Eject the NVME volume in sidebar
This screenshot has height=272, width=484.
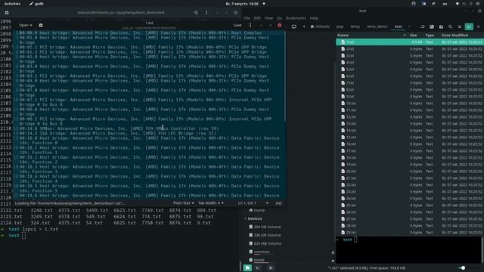click(x=333, y=261)
